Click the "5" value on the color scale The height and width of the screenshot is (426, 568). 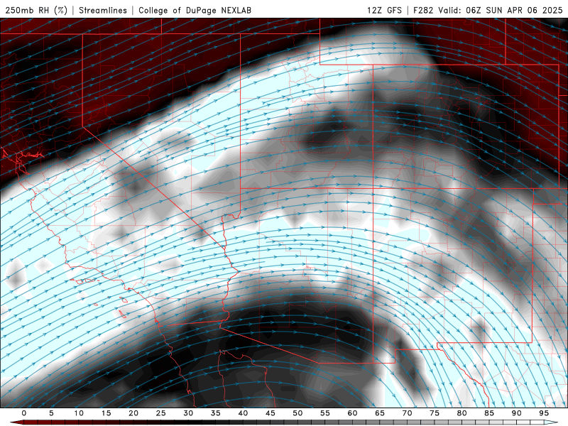click(51, 413)
